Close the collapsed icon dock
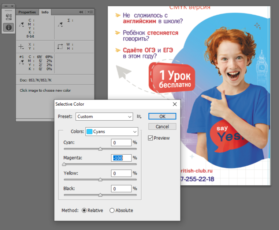The height and width of the screenshot is (230, 279). [x=12, y=6]
